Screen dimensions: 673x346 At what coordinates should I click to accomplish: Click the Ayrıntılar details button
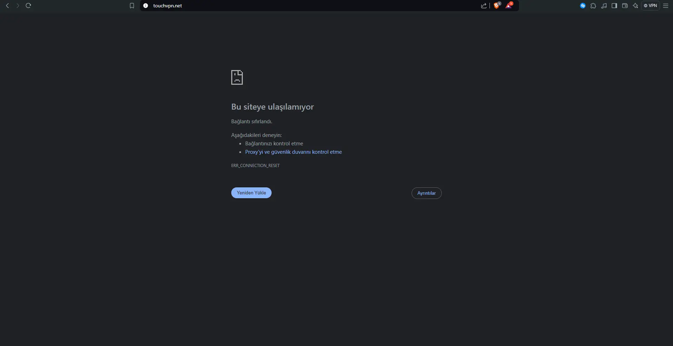point(426,193)
